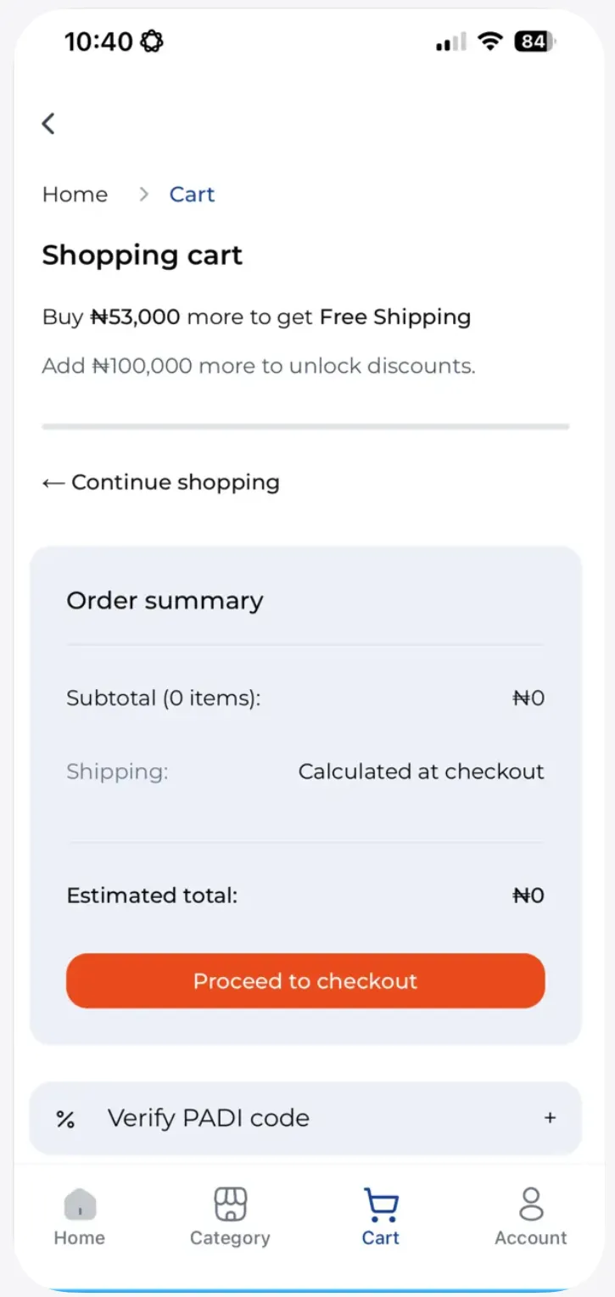Select Cart in the breadcrumb
The image size is (615, 1297).
[192, 194]
